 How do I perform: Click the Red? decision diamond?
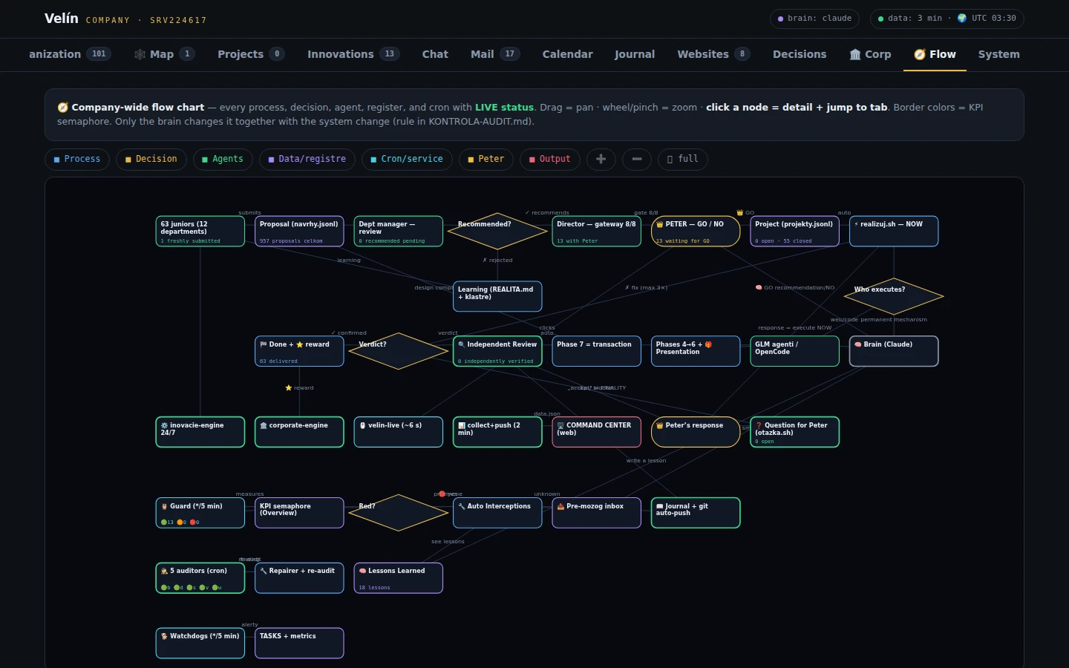coord(399,513)
